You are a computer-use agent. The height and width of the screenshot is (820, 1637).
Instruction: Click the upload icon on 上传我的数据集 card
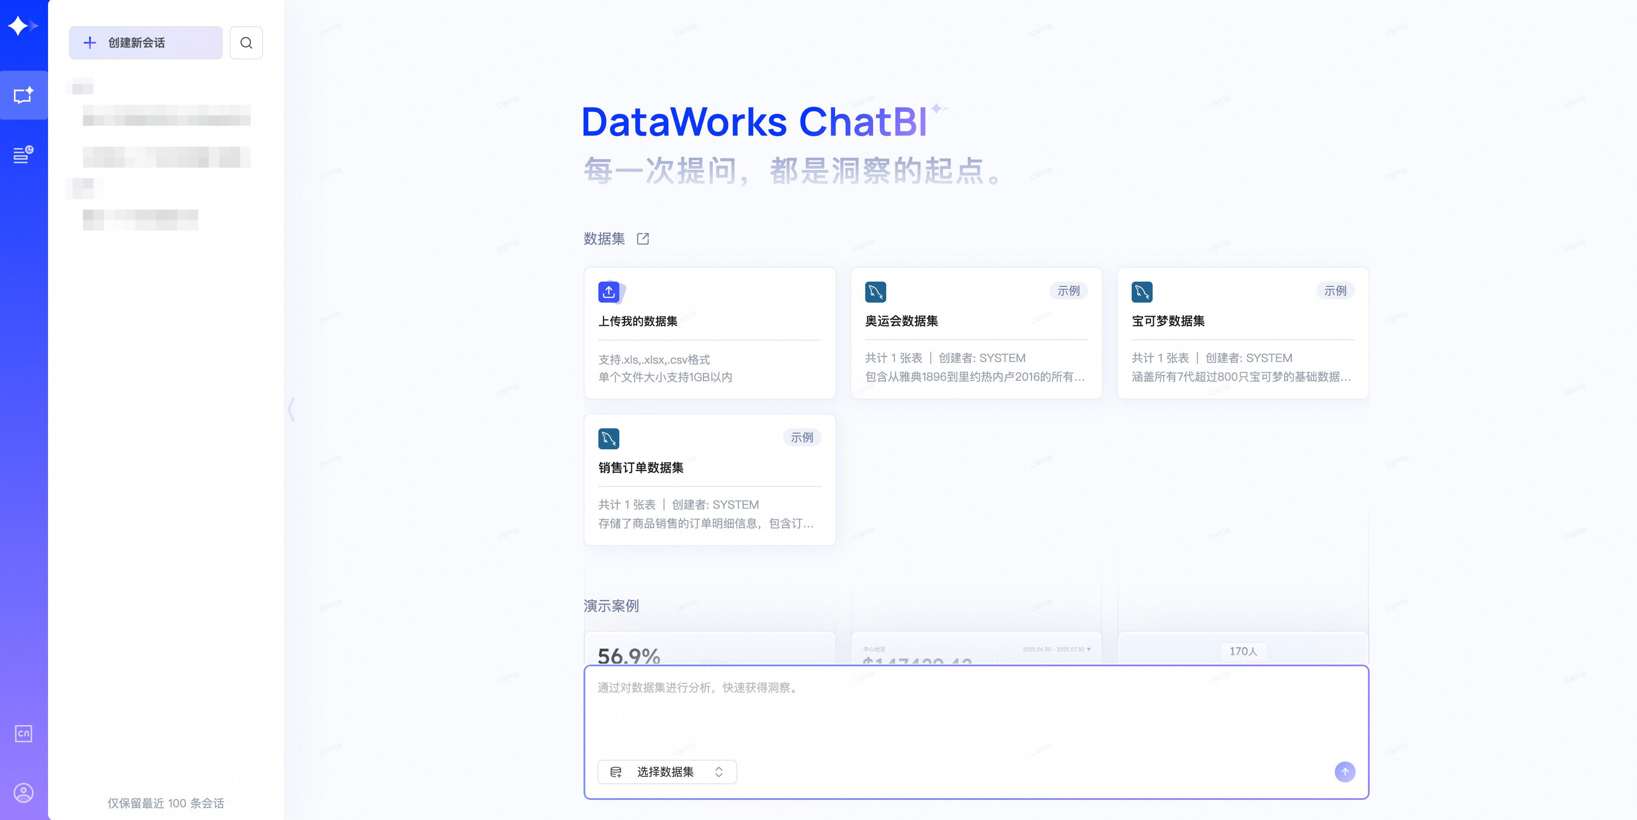(x=609, y=292)
